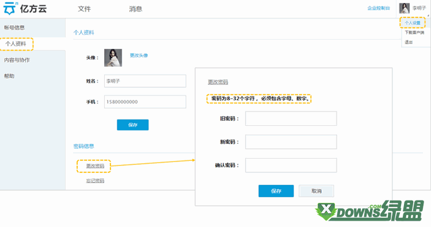
Task: Open 帐号信息 in the sidebar
Action: click(x=14, y=28)
